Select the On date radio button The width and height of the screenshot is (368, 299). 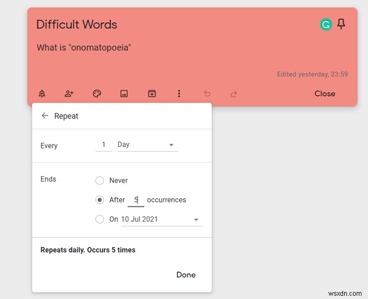click(x=100, y=219)
